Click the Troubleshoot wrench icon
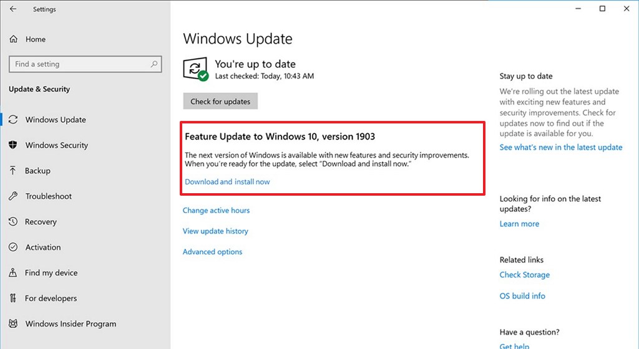The height and width of the screenshot is (349, 639). (x=13, y=196)
